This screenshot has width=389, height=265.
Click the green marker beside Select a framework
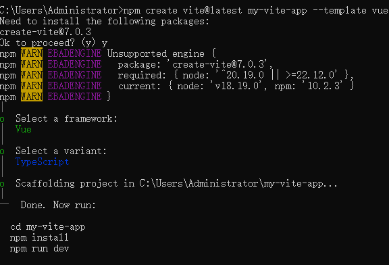2,119
